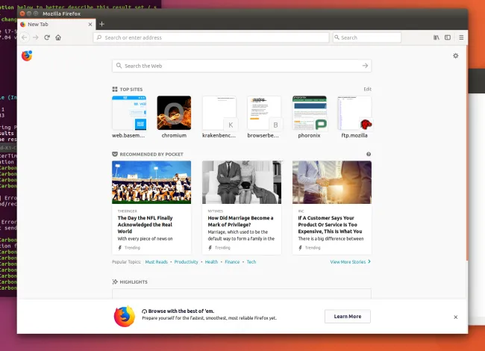The height and width of the screenshot is (351, 485).
Task: Click the address bar input
Action: click(x=213, y=37)
